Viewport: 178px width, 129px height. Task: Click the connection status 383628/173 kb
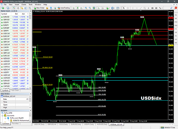[168, 128]
